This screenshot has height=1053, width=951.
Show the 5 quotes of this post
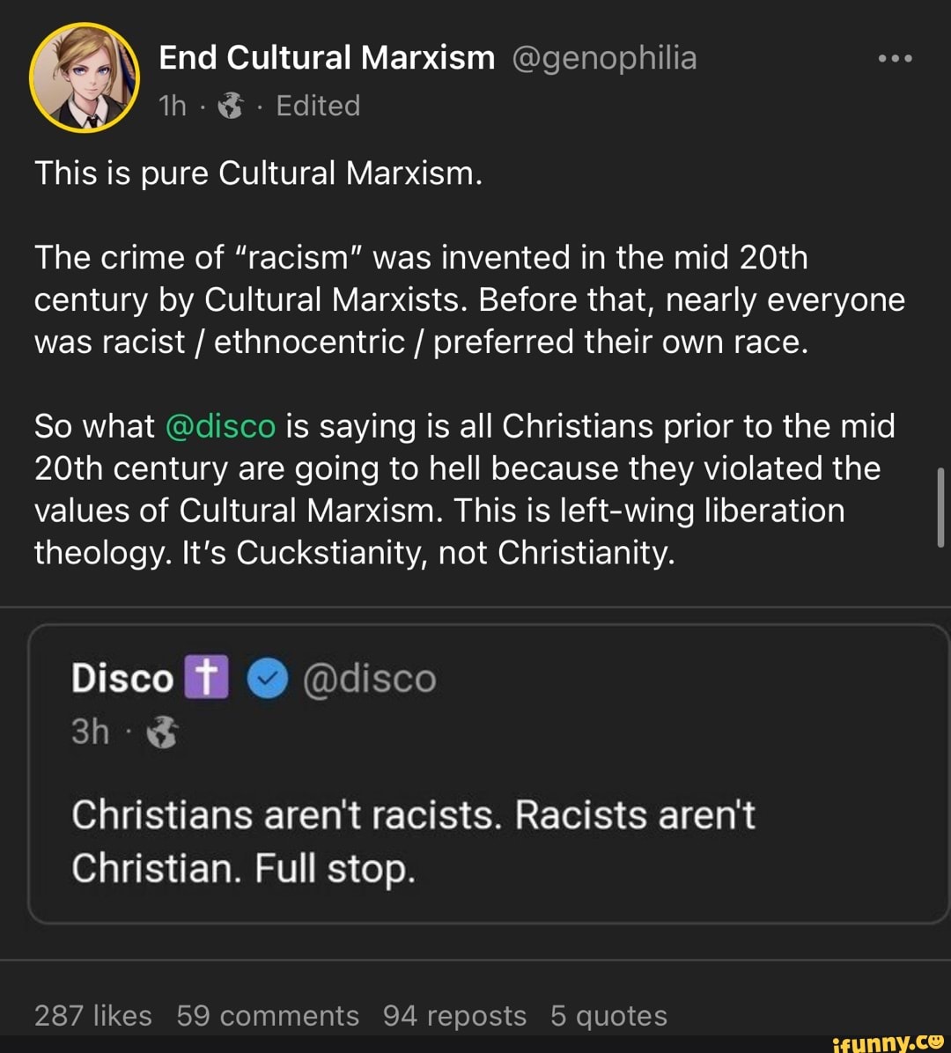coord(609,1015)
